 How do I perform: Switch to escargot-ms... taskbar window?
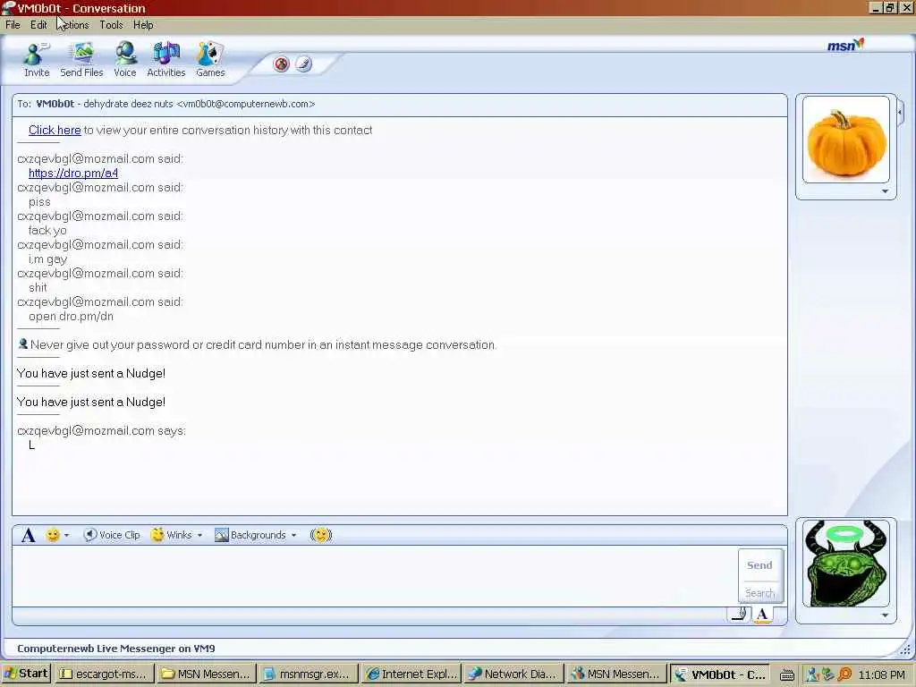coord(104,674)
